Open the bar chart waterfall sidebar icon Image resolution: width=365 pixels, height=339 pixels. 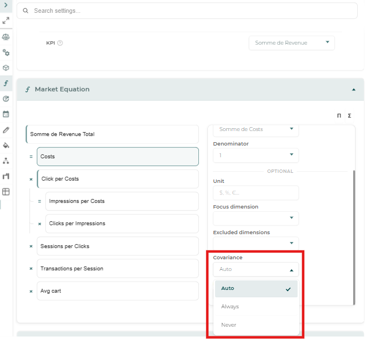6,176
